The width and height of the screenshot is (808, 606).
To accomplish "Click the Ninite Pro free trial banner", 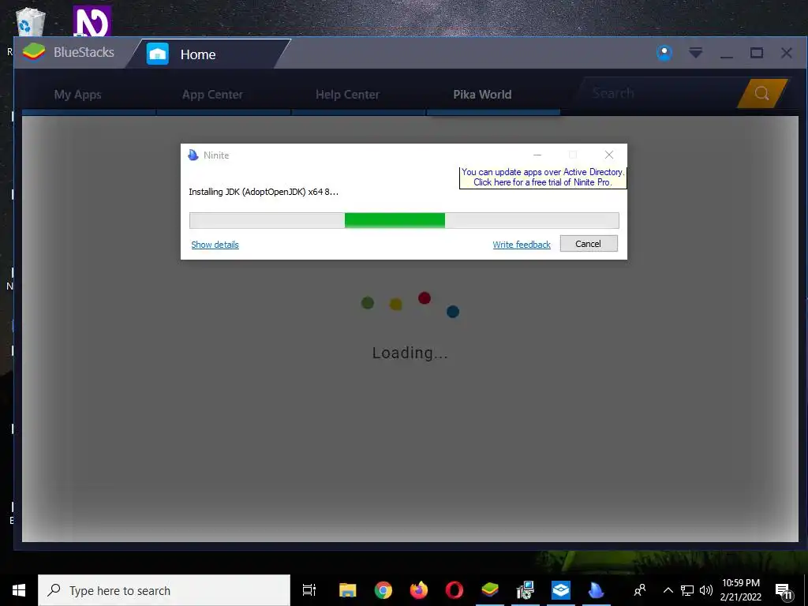I will coord(543,178).
